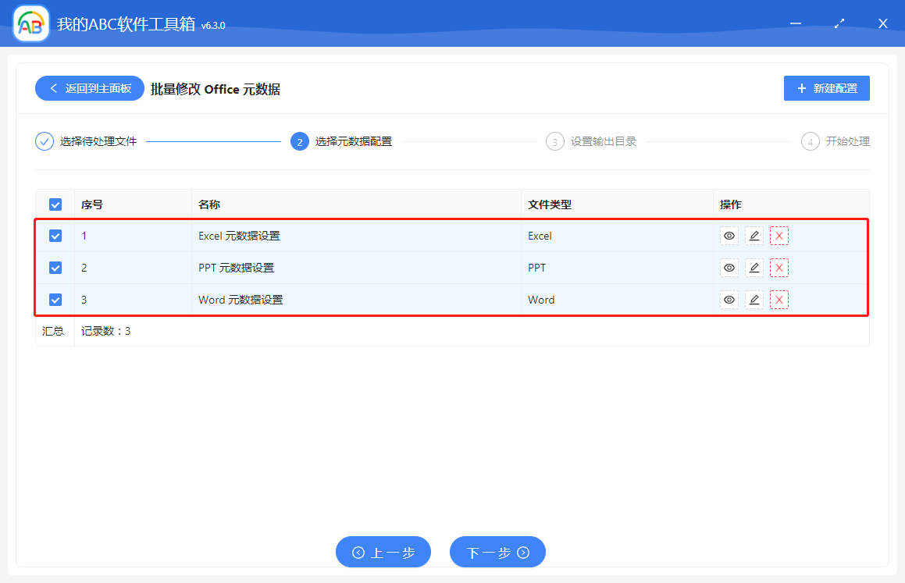This screenshot has width=905, height=583.
Task: Preview the Excel 元数据设置 configuration
Action: (x=729, y=235)
